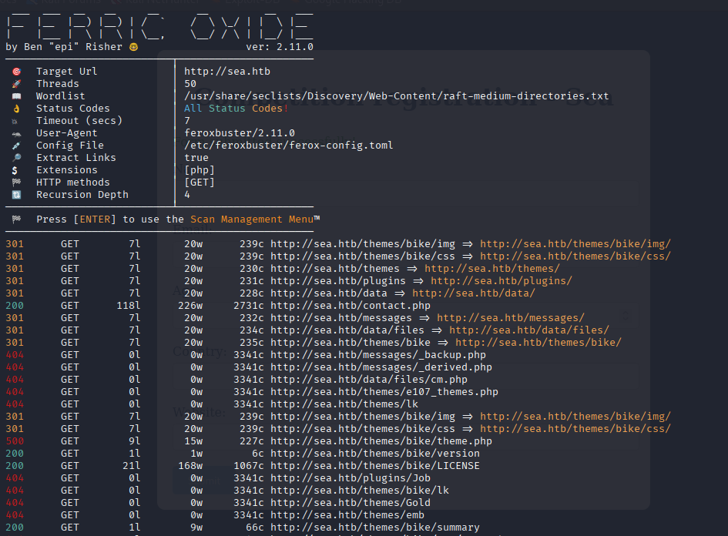The width and height of the screenshot is (728, 536).
Task: Click the Recursion Depth label
Action: tap(82, 195)
